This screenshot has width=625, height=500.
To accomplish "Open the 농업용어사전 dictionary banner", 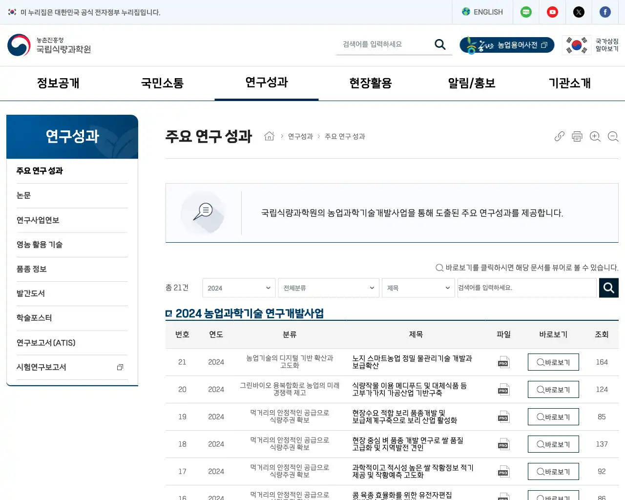I will point(507,45).
